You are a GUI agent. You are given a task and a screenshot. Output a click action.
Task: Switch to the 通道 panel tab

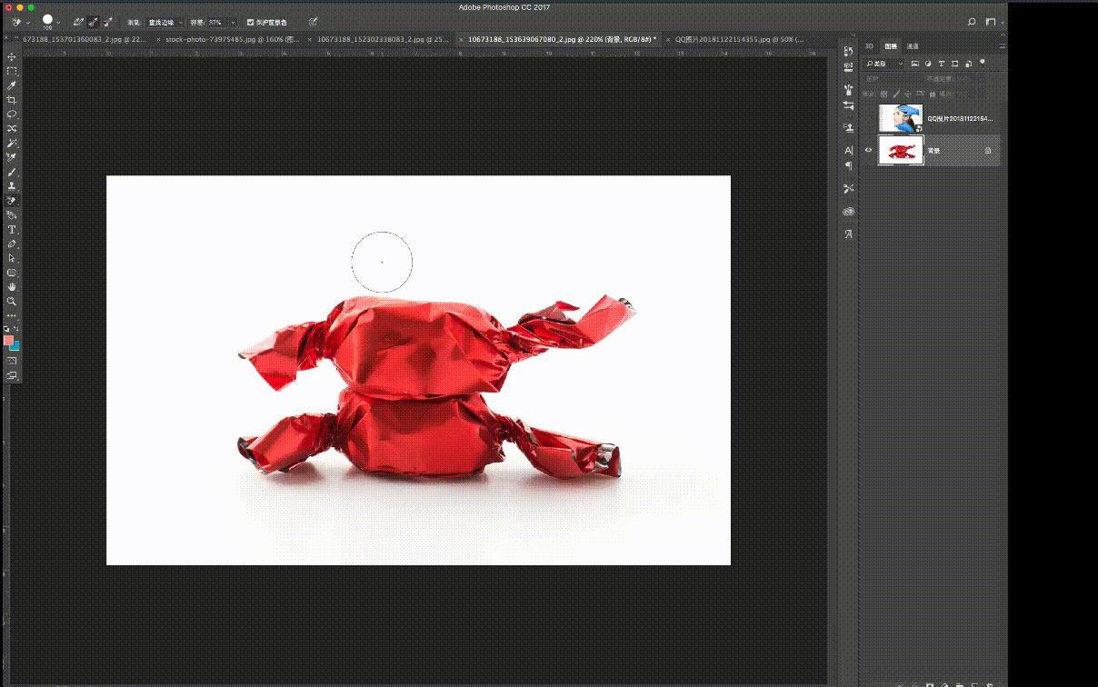[x=913, y=45]
